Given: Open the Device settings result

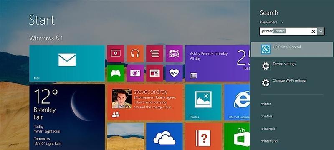Looking at the screenshot, I should click(292, 66).
